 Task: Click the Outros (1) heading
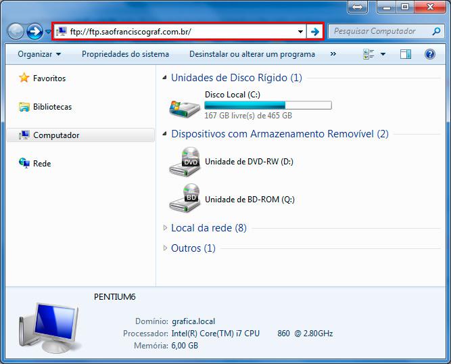tap(193, 248)
